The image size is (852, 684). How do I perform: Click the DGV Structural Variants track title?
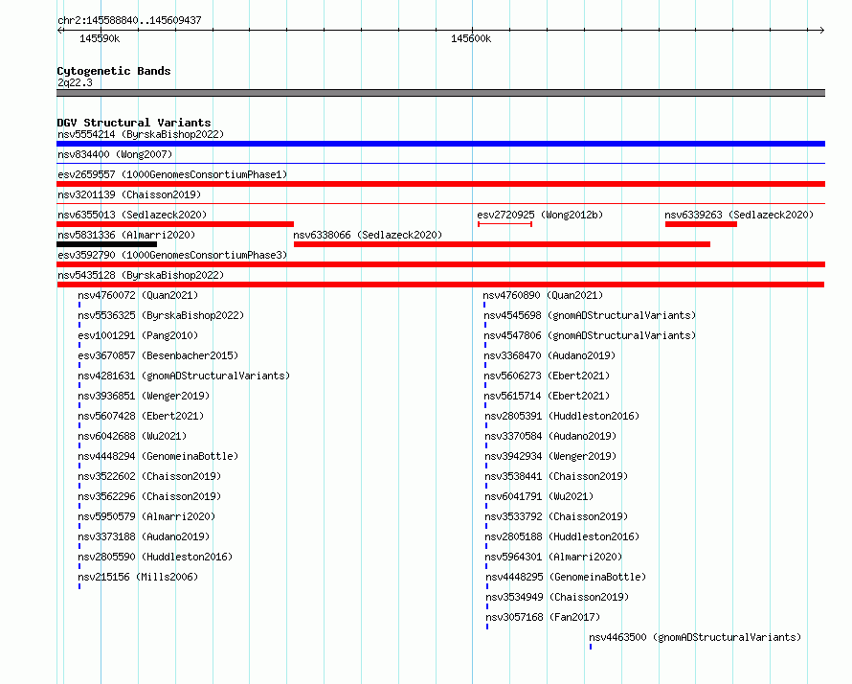134,123
